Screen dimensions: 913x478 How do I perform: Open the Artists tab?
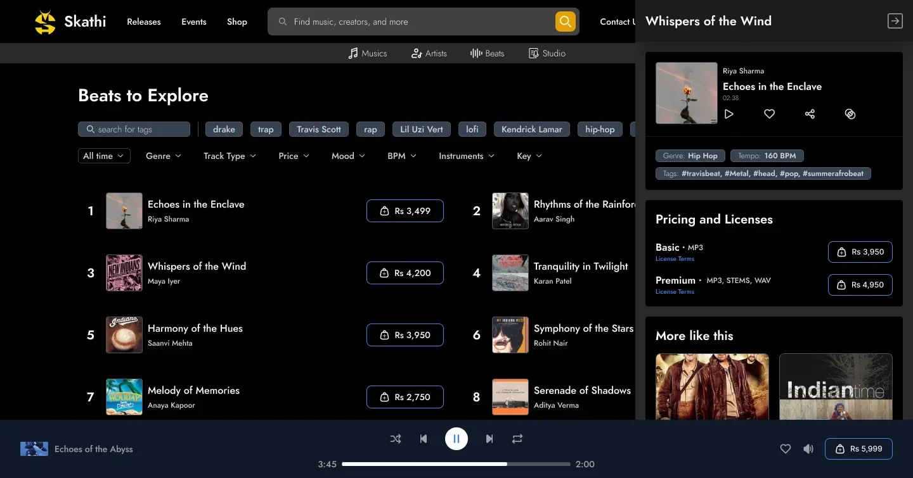[429, 53]
